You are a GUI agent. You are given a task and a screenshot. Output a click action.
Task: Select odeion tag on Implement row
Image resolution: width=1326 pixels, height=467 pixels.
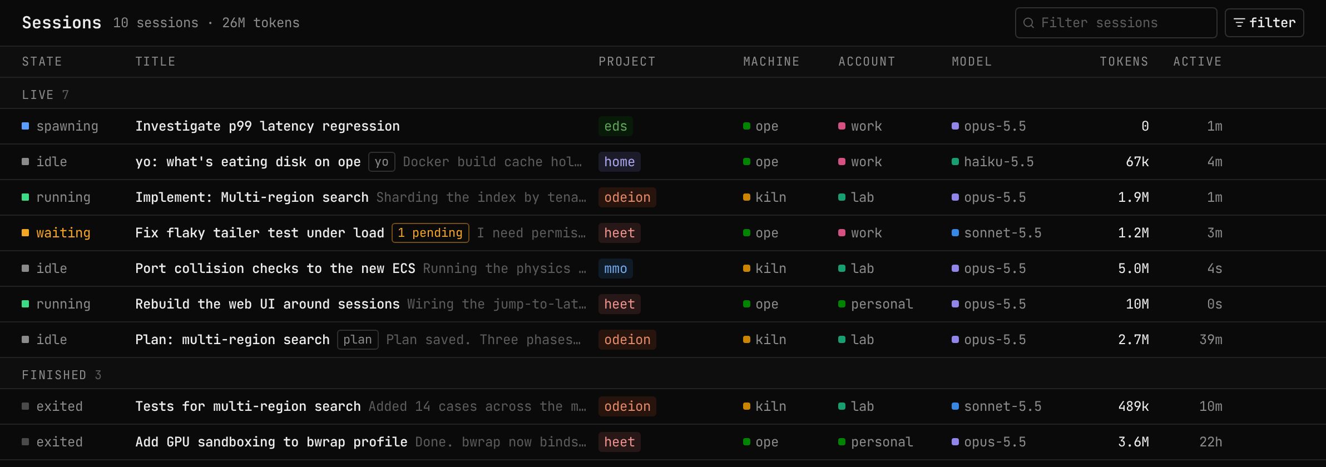pyautogui.click(x=627, y=197)
